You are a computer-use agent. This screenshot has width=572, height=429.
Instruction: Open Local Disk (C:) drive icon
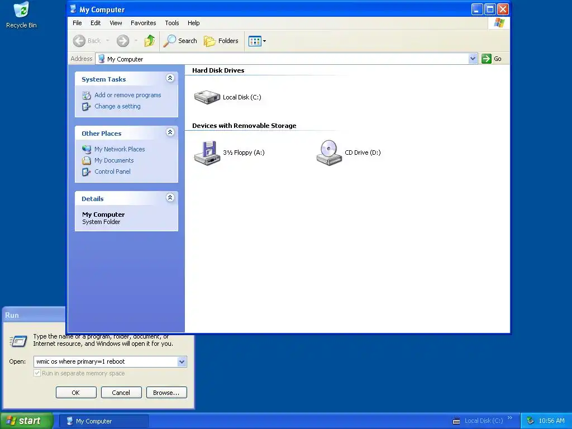click(x=207, y=97)
